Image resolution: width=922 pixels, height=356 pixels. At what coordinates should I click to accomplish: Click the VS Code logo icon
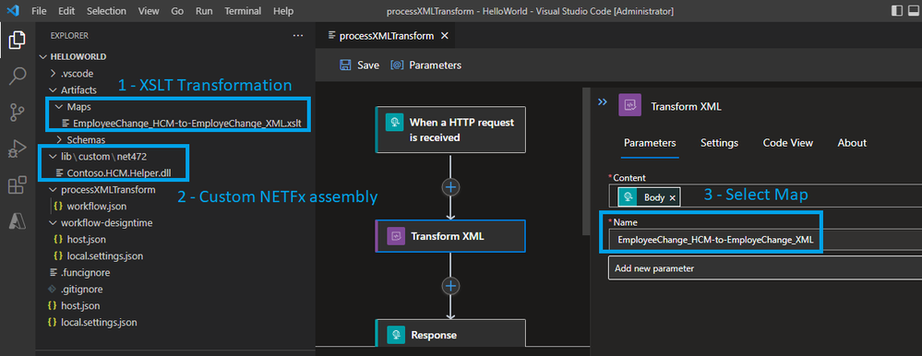[14, 10]
